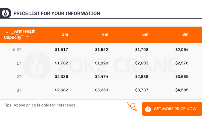Screen dimensions: 202x124
Task: Select the 6m column header
Action: (x=185, y=35)
